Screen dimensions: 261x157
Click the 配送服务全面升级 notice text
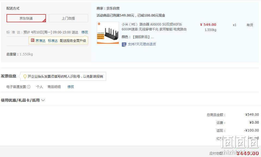73,40
